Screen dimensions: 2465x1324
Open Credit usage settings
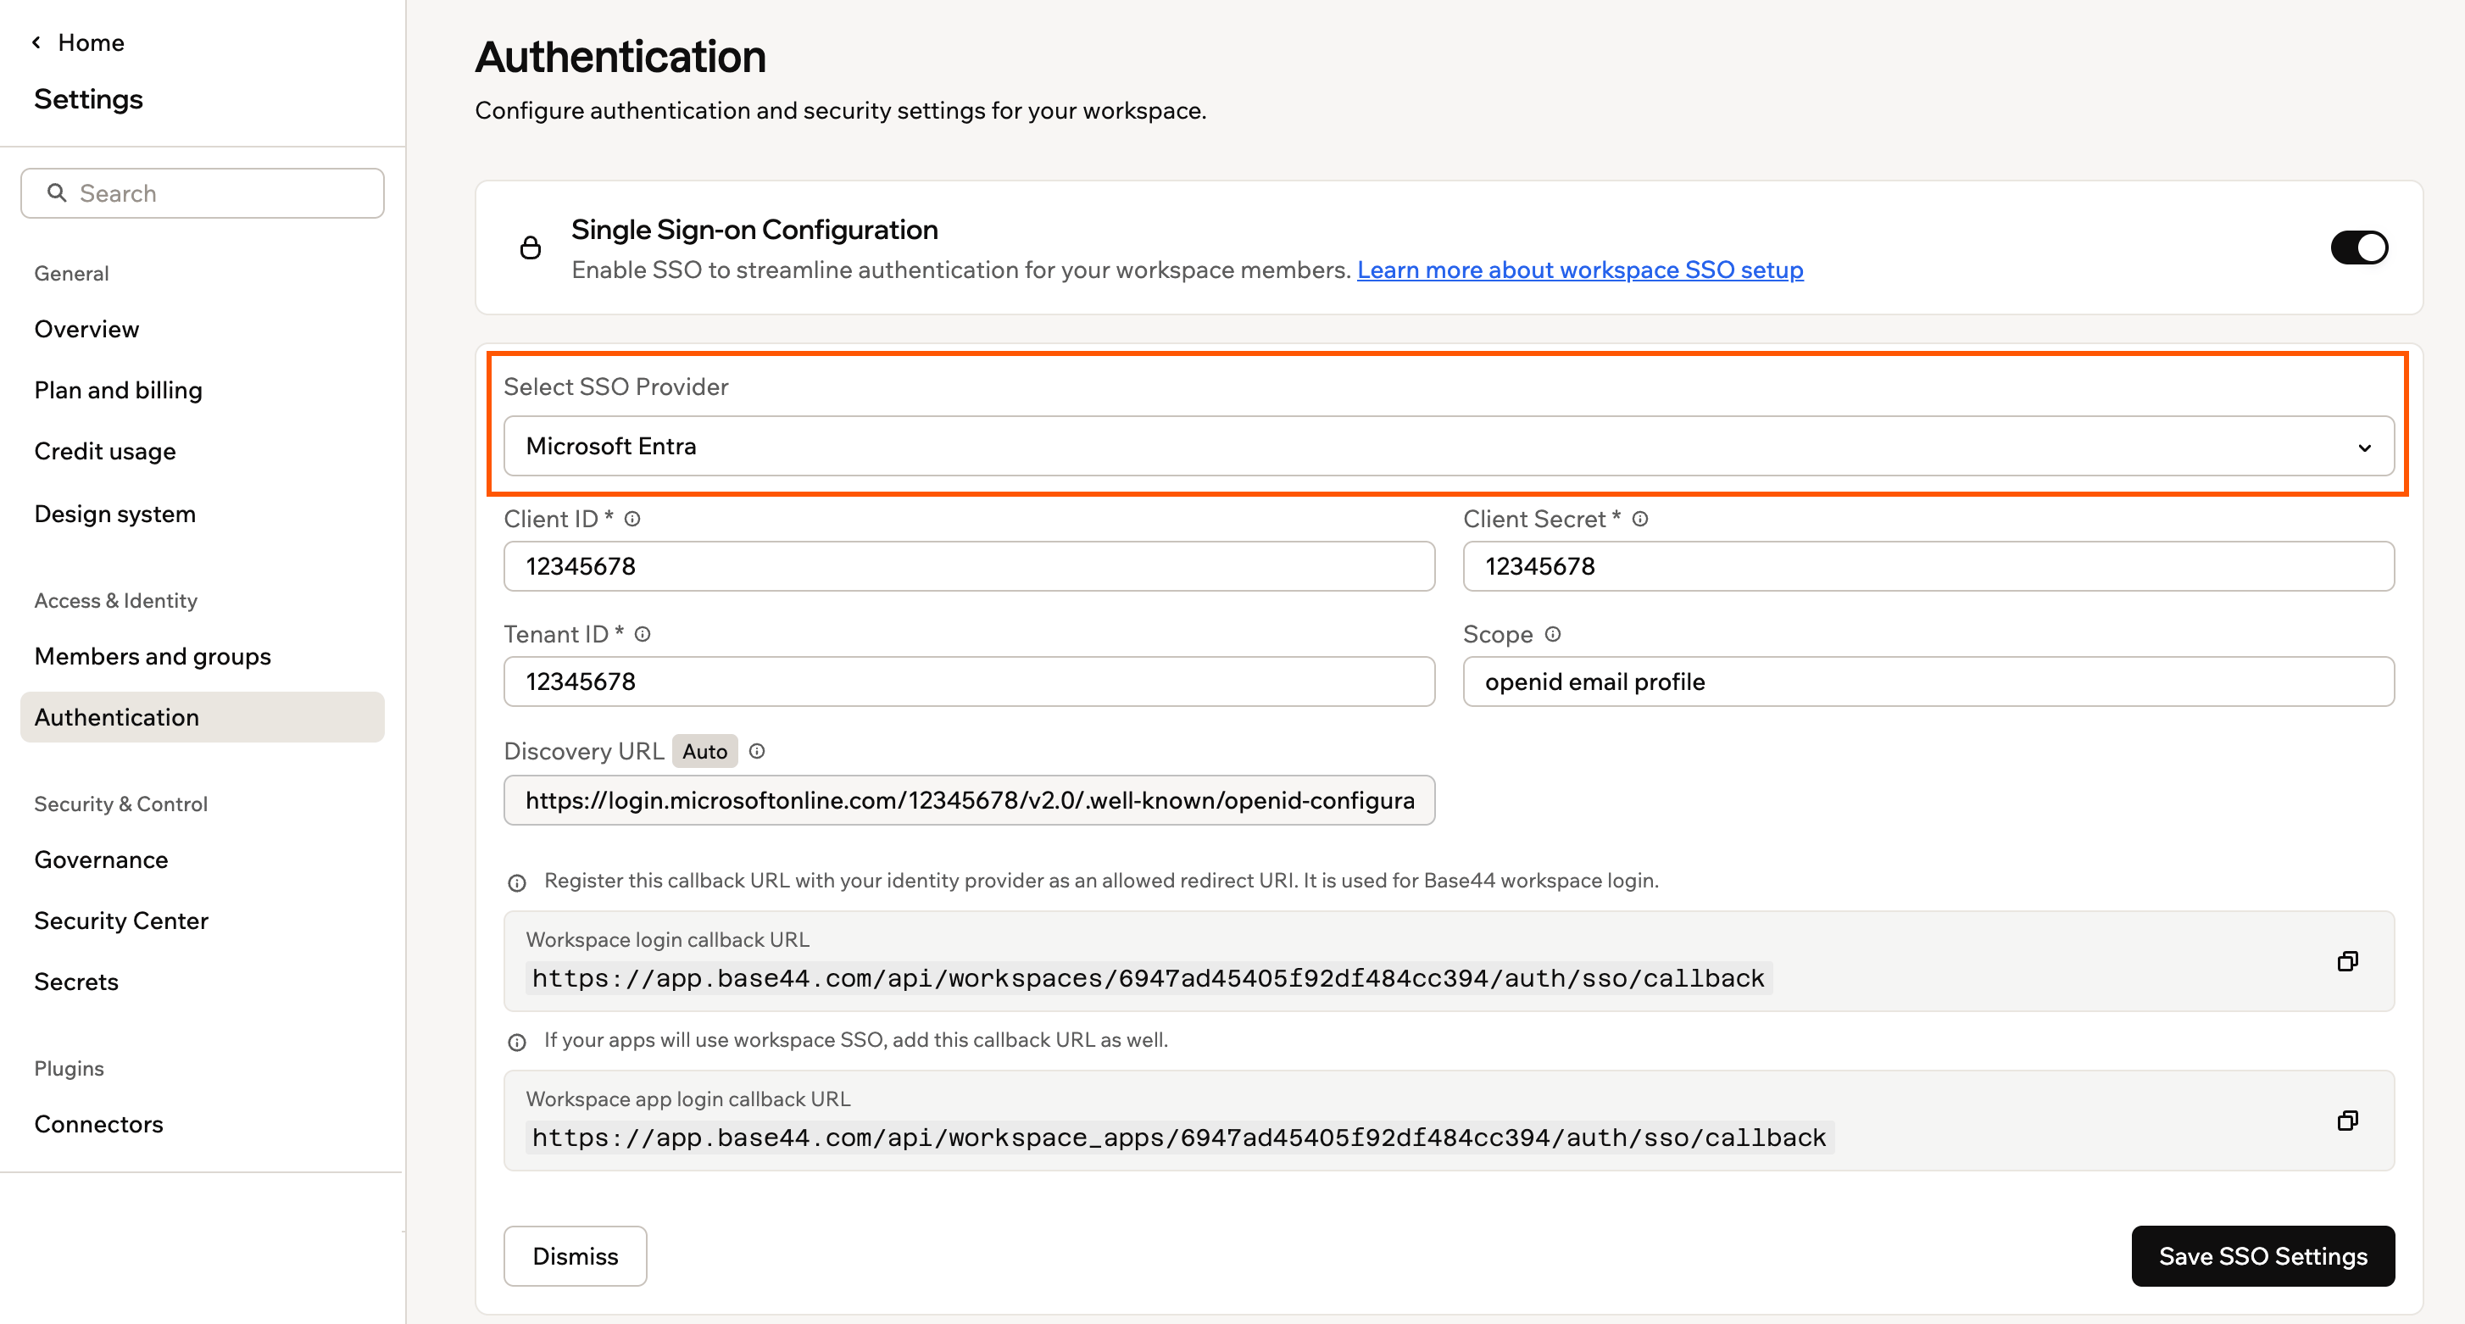[x=105, y=452]
